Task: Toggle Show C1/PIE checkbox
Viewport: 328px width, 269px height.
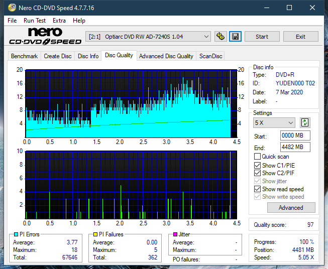Action: pyautogui.click(x=257, y=165)
